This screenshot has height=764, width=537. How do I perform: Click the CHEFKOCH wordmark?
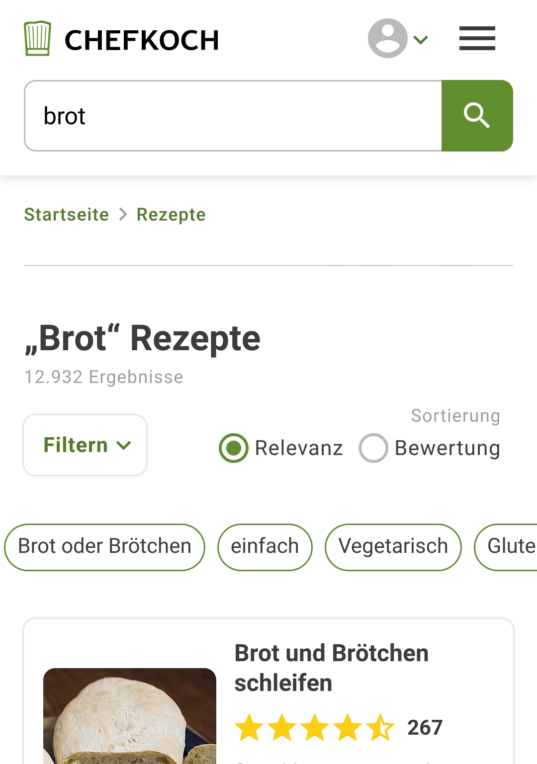142,40
